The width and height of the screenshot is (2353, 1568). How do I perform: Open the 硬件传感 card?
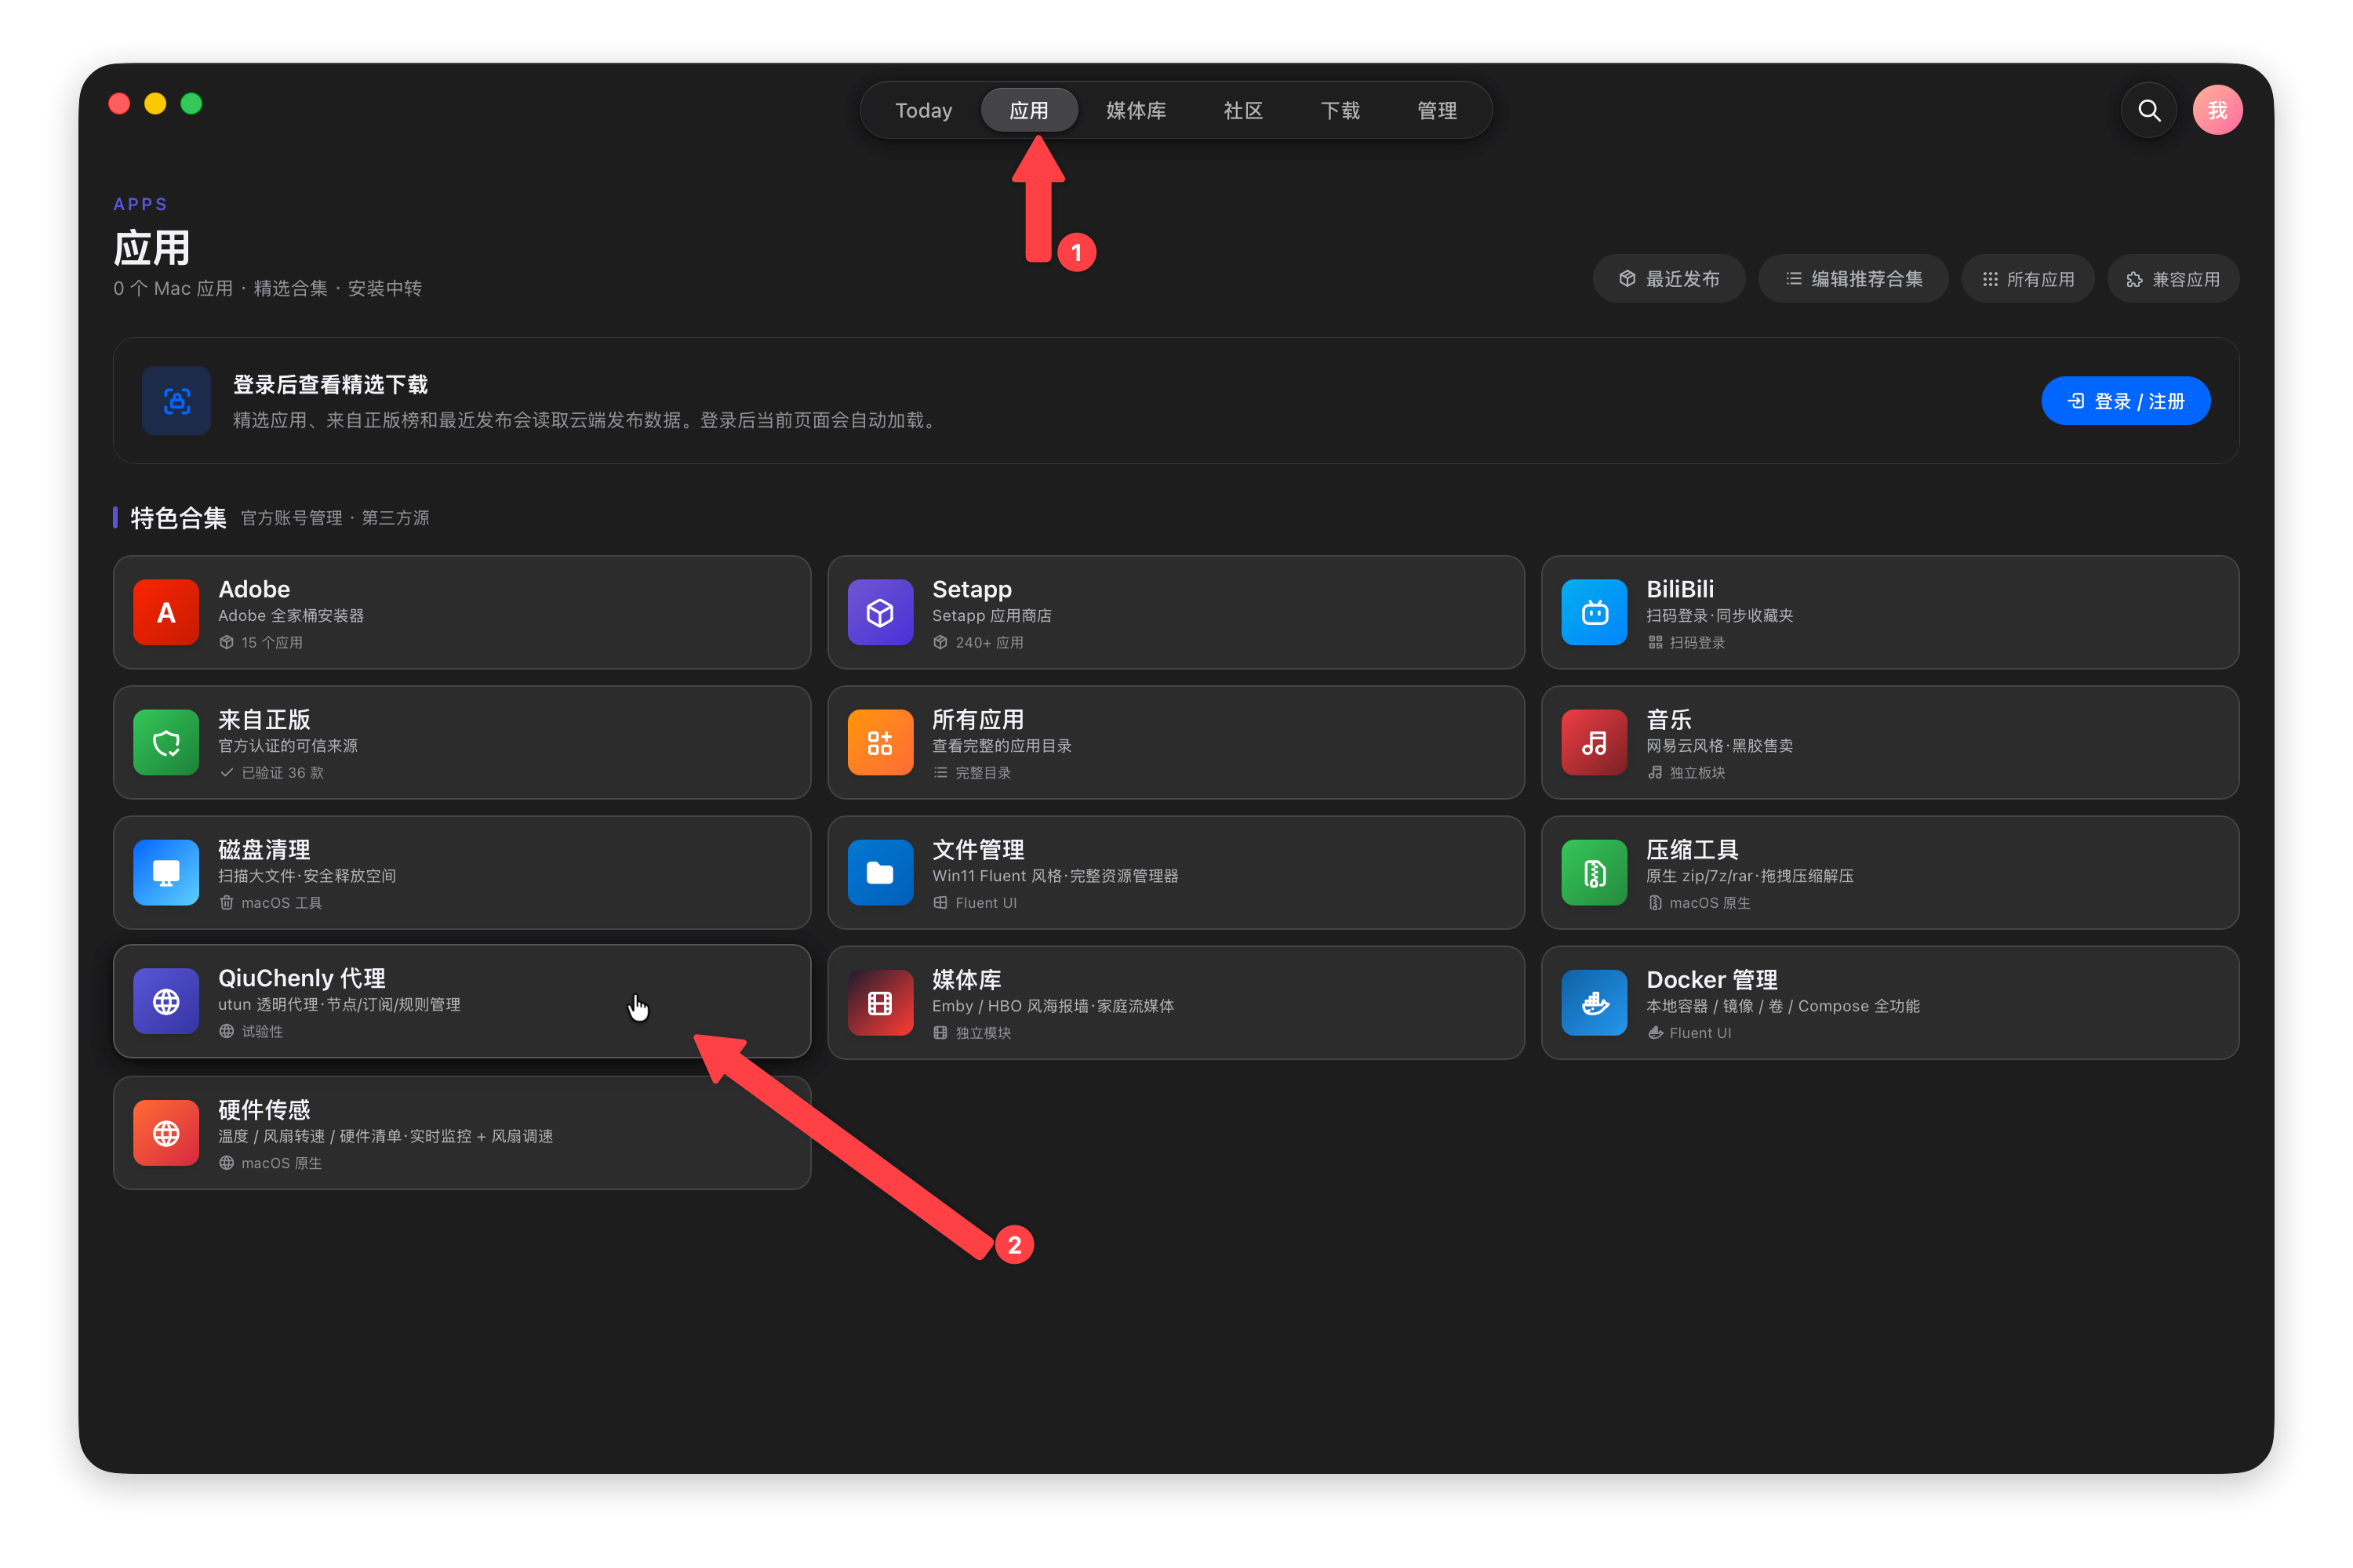coord(462,1132)
